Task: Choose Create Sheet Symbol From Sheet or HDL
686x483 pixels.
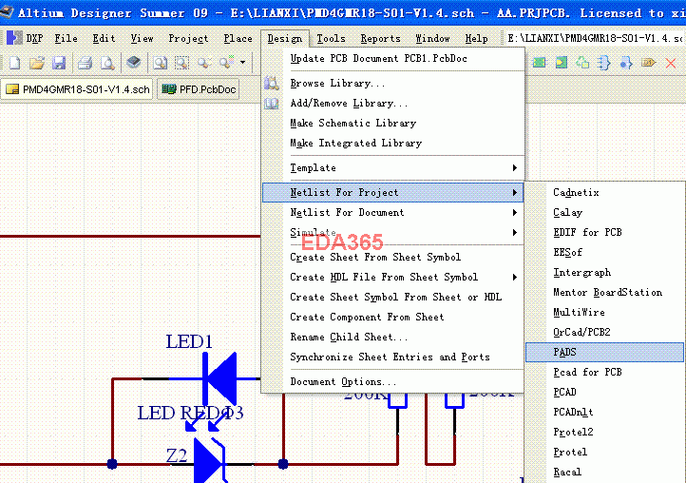Action: (392, 298)
